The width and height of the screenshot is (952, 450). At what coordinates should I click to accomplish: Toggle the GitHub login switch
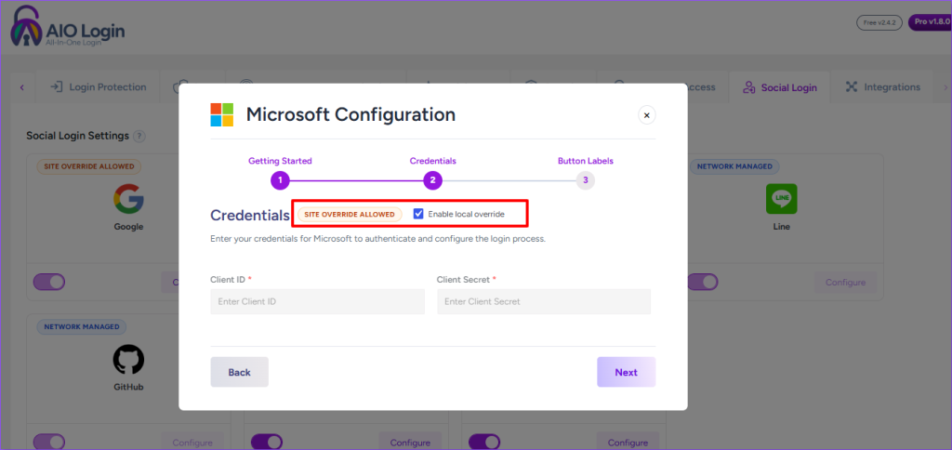[x=49, y=443]
